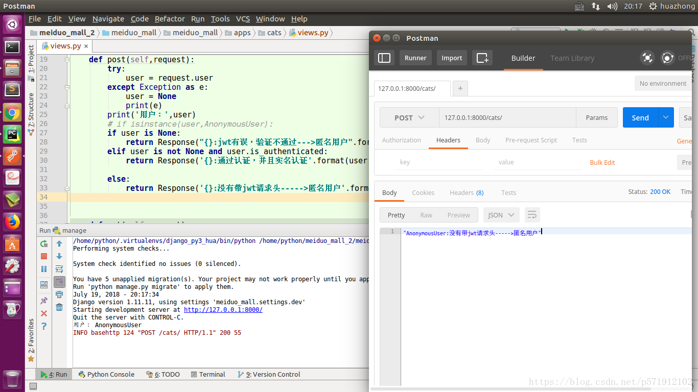Image resolution: width=698 pixels, height=392 pixels.
Task: Switch to Postman via dock icon
Action: (x=12, y=156)
